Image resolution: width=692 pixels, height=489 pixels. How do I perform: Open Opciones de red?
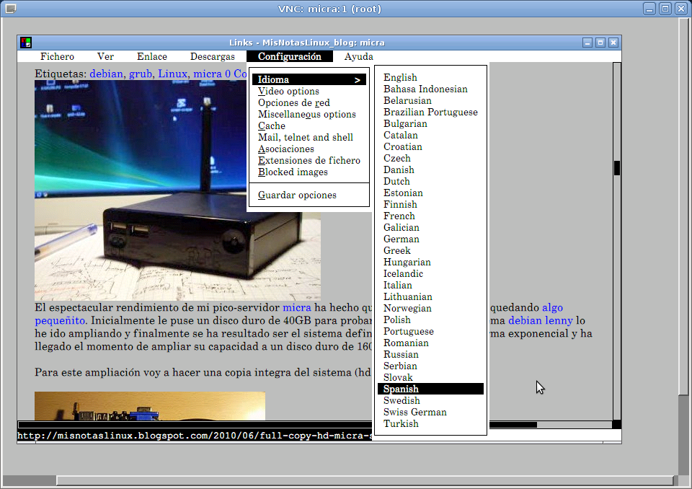tap(295, 102)
